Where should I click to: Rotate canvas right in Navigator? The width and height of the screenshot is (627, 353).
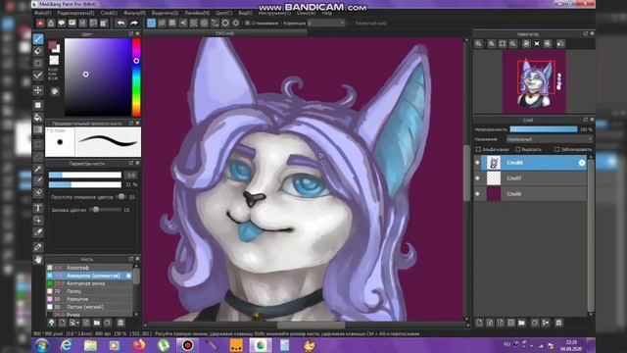coord(548,43)
